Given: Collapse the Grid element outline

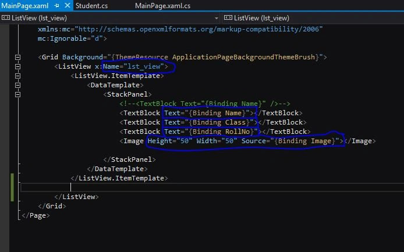Looking at the screenshot, I should click(x=17, y=57).
